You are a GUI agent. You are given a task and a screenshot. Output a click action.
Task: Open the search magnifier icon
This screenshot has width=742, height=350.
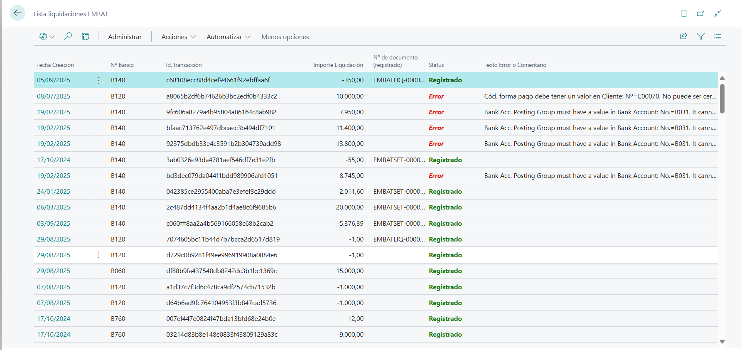pos(68,37)
